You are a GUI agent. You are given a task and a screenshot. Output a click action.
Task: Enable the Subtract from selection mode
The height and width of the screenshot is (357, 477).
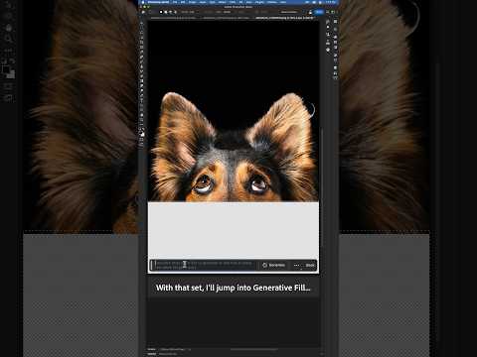coord(170,12)
